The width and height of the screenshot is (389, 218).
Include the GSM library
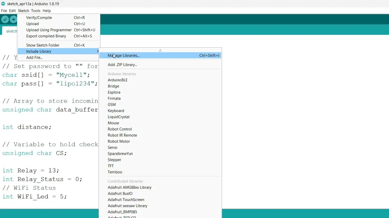click(x=160, y=104)
